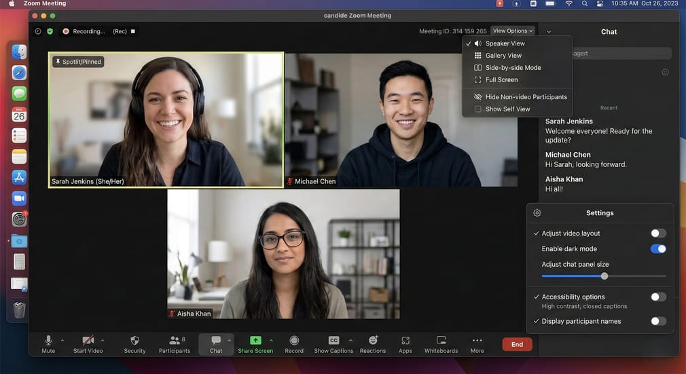The width and height of the screenshot is (686, 374).
Task: Open Whiteboards from the toolbar
Action: [441, 340]
